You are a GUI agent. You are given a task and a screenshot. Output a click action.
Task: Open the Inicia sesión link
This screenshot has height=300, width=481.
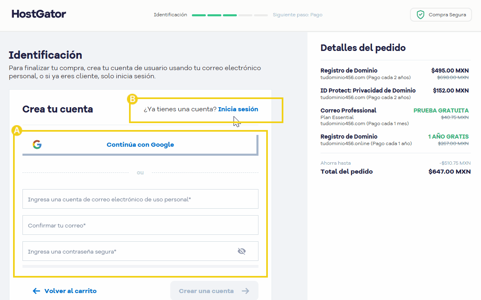coord(238,109)
